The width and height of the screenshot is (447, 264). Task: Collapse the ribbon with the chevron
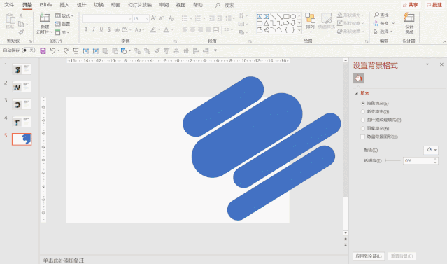pos(444,42)
